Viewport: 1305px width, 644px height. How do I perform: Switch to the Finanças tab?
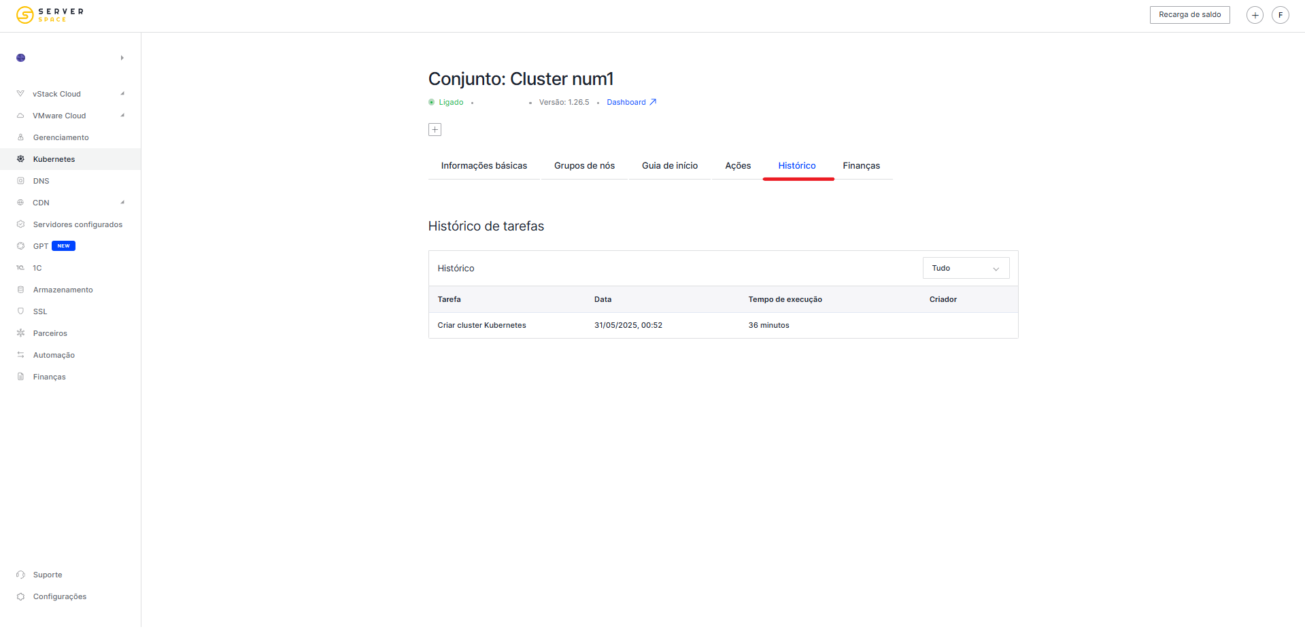click(861, 166)
